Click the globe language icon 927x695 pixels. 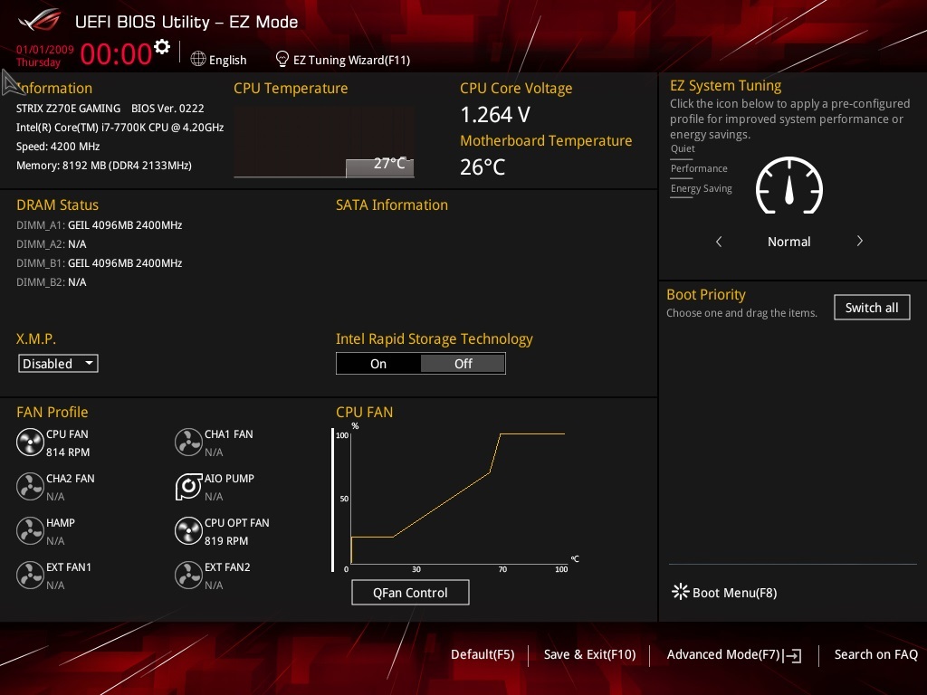point(198,59)
